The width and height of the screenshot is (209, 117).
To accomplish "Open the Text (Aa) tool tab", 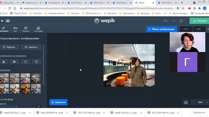I will [x=15, y=29].
